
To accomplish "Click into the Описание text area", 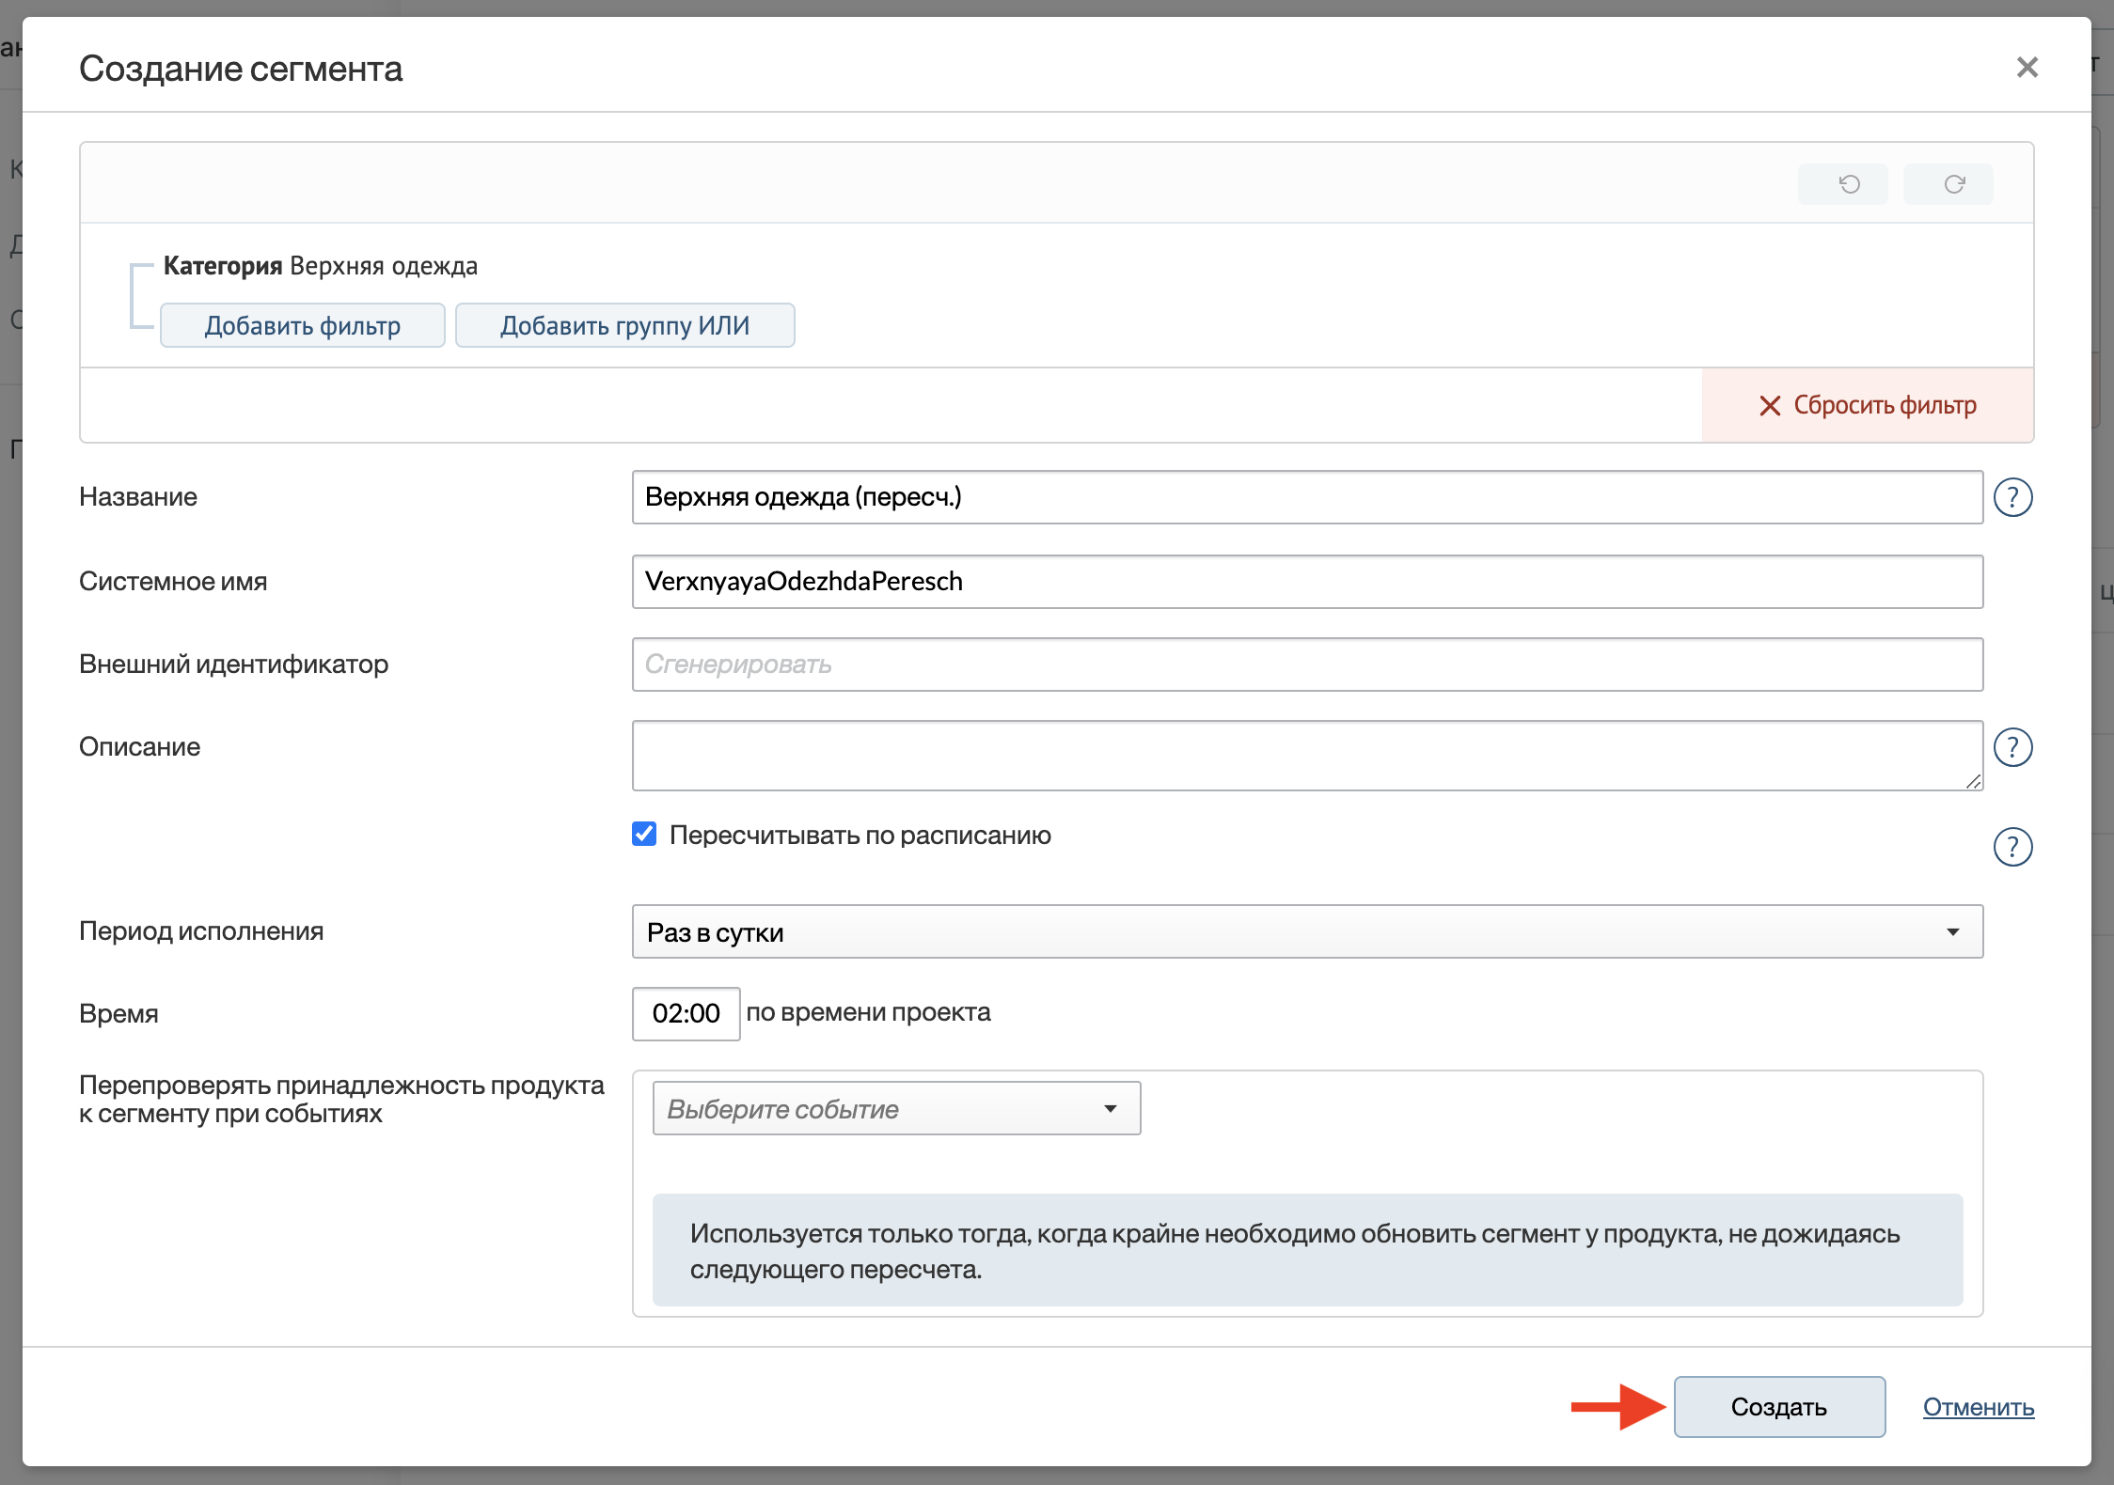I will pyautogui.click(x=1308, y=756).
